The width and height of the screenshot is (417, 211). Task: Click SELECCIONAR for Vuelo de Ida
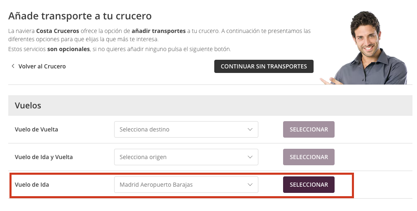pyautogui.click(x=309, y=185)
